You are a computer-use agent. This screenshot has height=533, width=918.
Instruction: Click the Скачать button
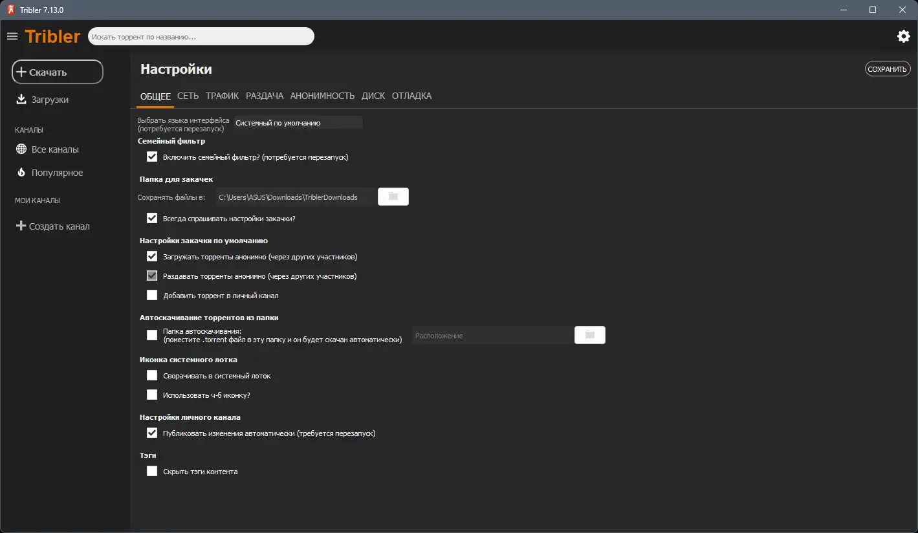pos(58,72)
